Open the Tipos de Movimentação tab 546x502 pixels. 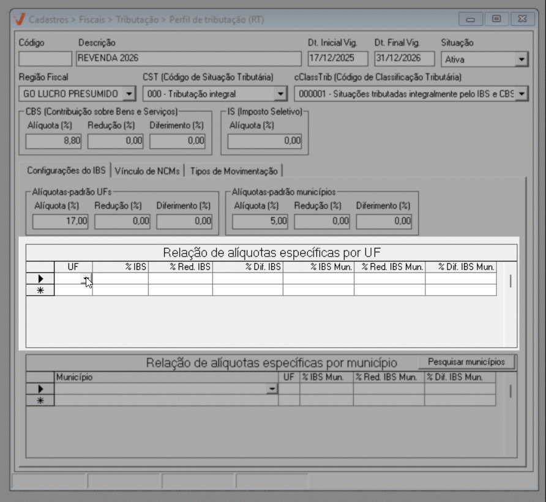click(x=234, y=171)
